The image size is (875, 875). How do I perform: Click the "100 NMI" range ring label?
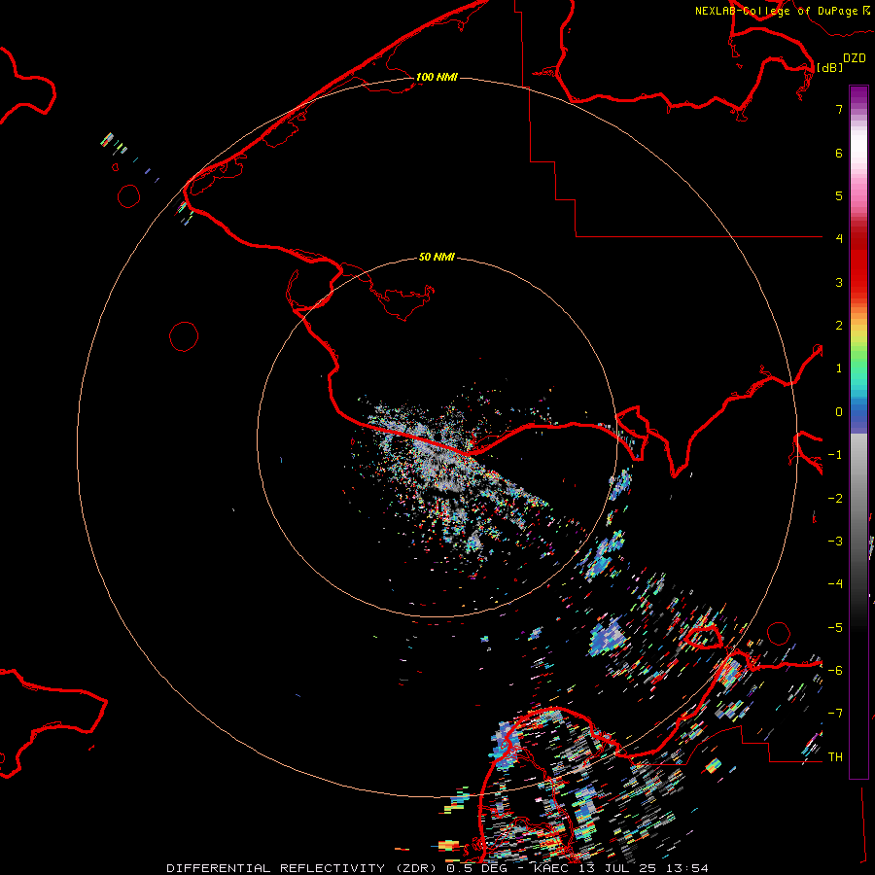(x=437, y=77)
